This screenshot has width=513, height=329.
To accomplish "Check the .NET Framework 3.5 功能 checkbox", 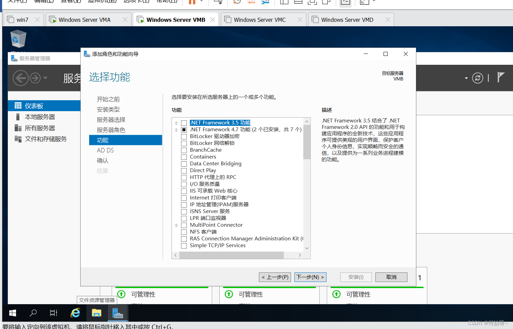I will [184, 123].
